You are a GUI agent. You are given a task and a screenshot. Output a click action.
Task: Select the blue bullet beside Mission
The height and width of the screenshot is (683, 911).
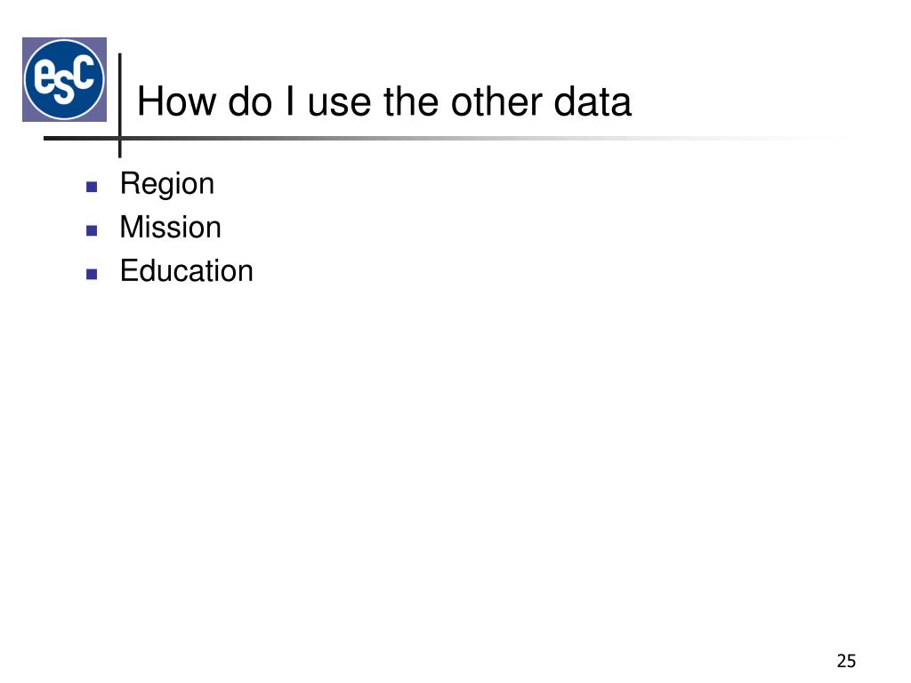(x=92, y=230)
